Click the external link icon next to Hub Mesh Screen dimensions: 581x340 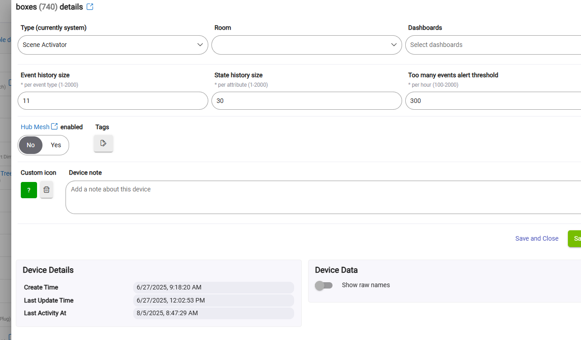pyautogui.click(x=54, y=126)
